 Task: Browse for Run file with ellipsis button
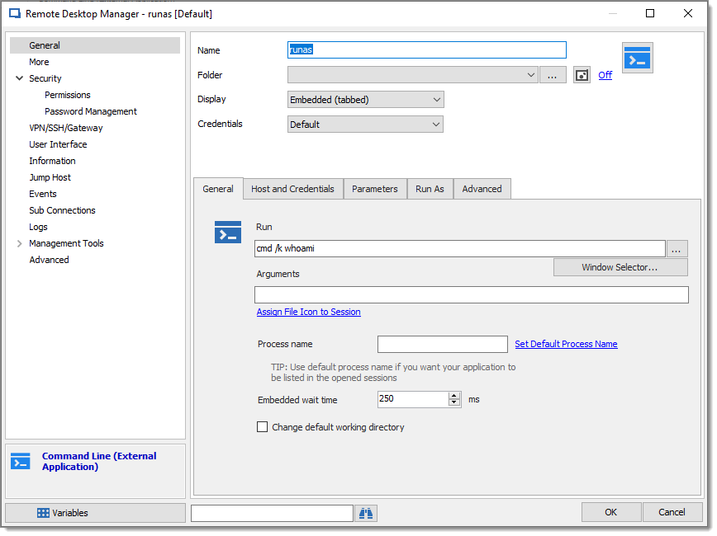[x=677, y=249]
